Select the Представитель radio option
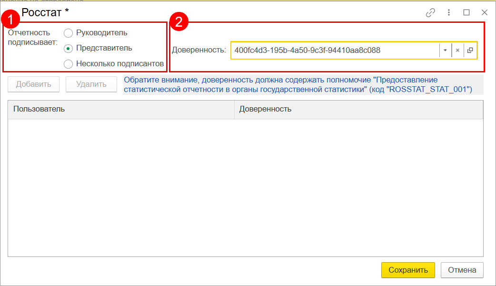Image resolution: width=496 pixels, height=286 pixels. (69, 48)
